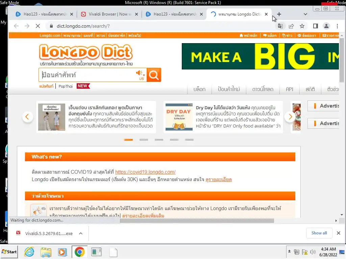Show next carousel article
Viewport: 346px width, 259px height.
pos(290,117)
